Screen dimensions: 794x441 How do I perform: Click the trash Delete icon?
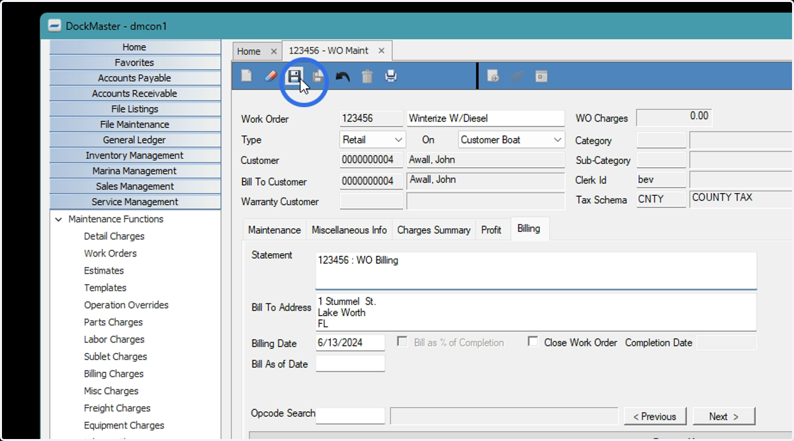(x=367, y=76)
